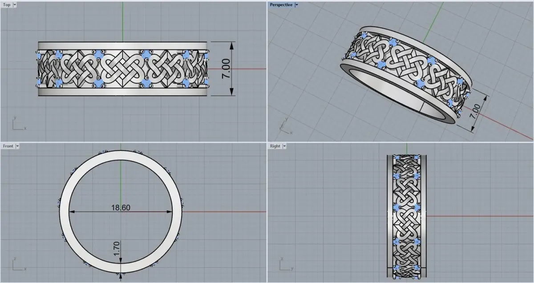Viewport: 534px width, 283px height.
Task: Click the axis icon in Front viewport
Action: point(20,264)
